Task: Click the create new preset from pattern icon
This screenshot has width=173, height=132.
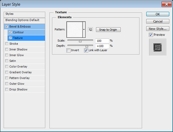Action: click(90, 30)
